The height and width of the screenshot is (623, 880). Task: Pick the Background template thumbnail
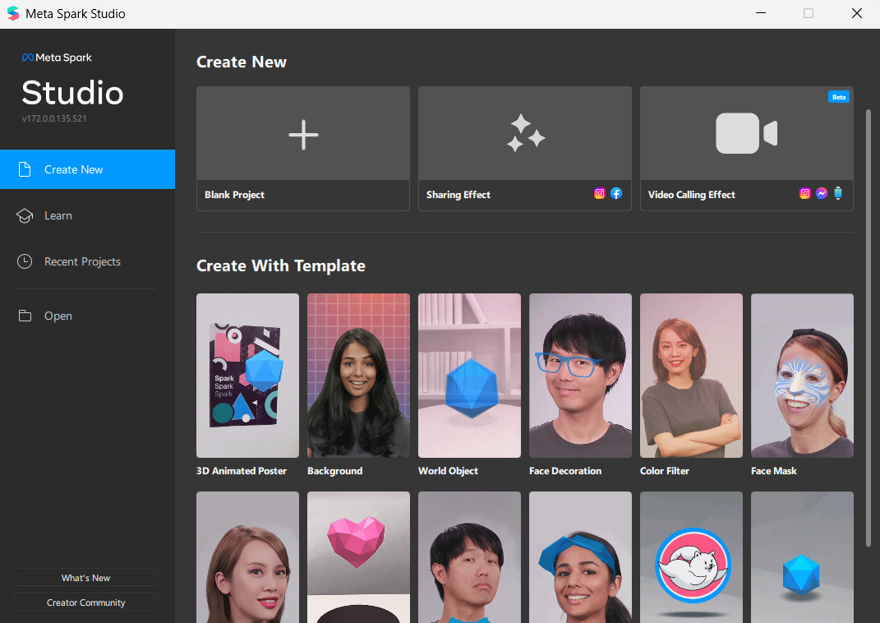click(x=358, y=376)
